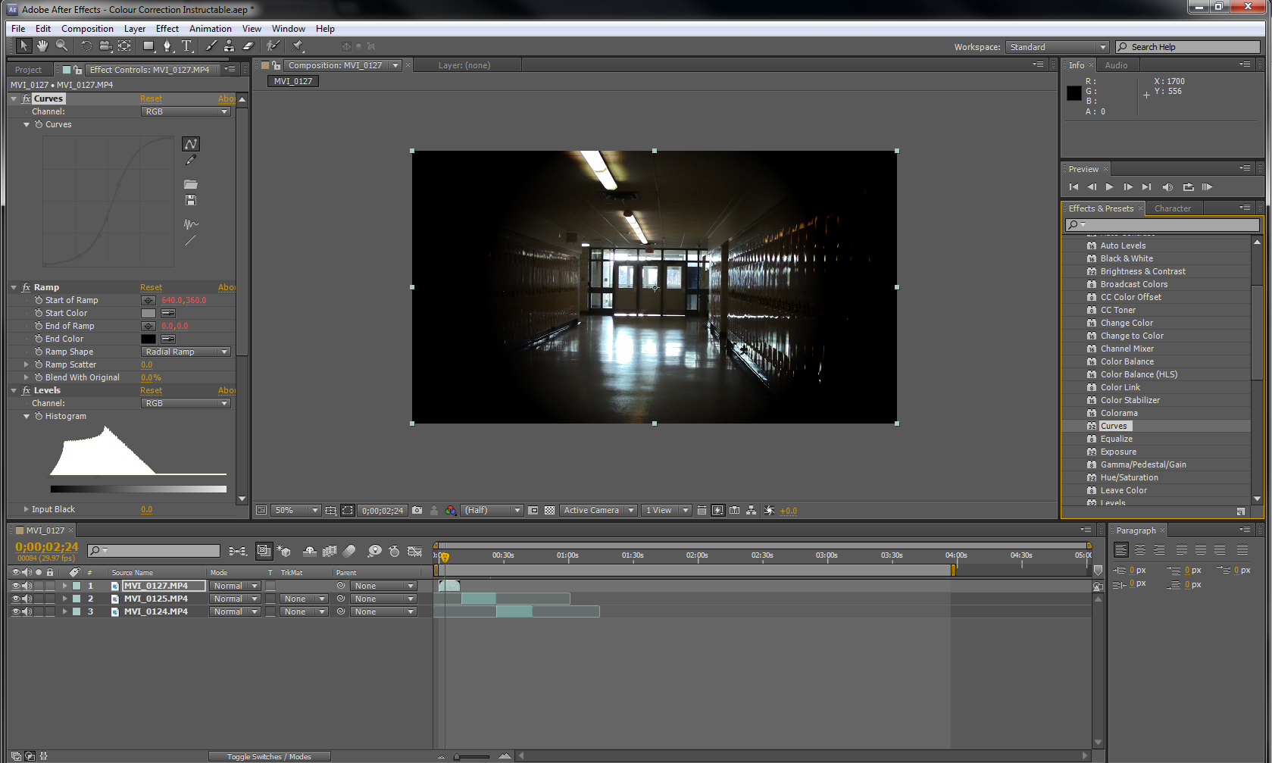Switch to the Character tab
Image resolution: width=1272 pixels, height=763 pixels.
coord(1173,208)
